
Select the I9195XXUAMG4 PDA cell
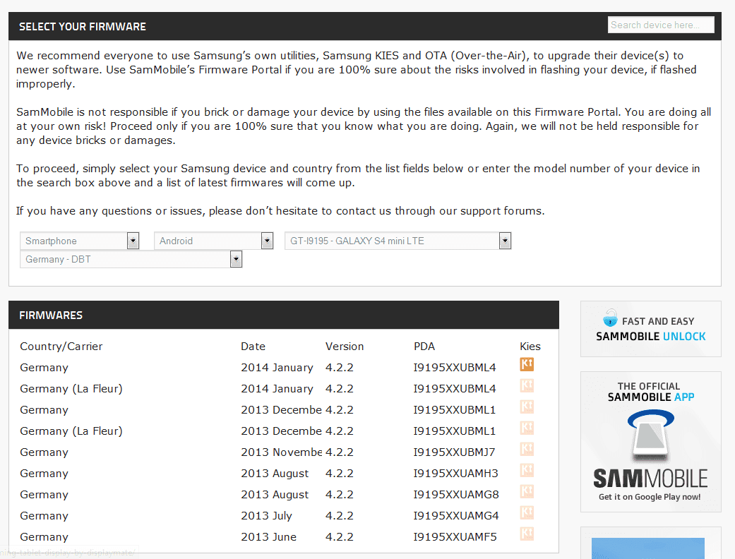pos(456,515)
